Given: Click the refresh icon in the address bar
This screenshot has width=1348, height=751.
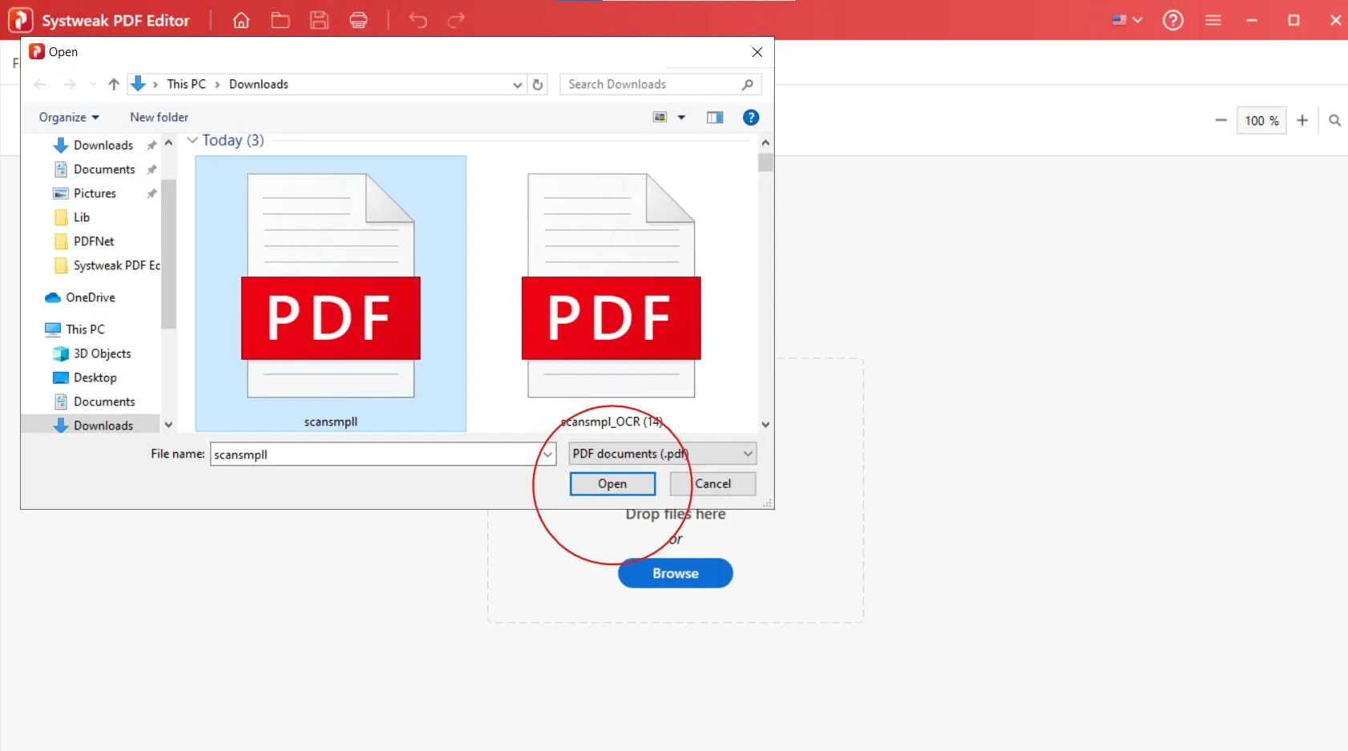Looking at the screenshot, I should click(537, 84).
